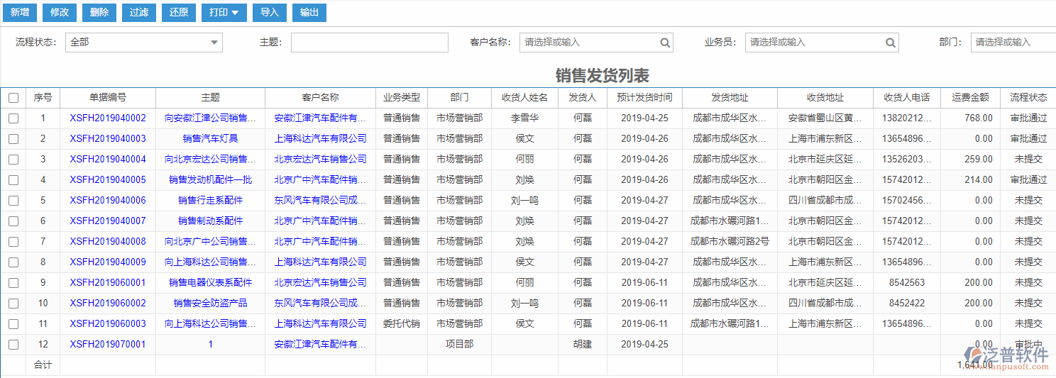This screenshot has height=378, width=1056.
Task: Open customer 上海科达汽车有限公司 in row 2
Action: pos(321,139)
